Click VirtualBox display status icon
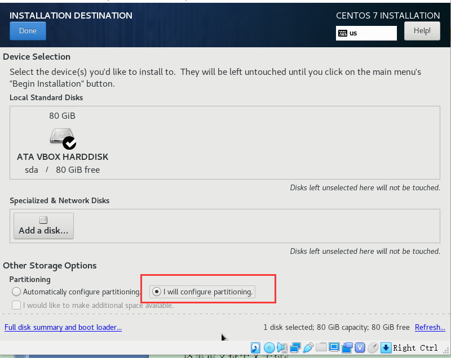Viewport: 451px width, 358px height. pos(334,347)
